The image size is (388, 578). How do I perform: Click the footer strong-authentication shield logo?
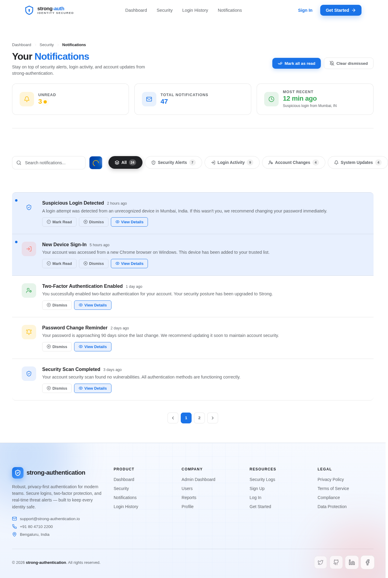click(18, 473)
